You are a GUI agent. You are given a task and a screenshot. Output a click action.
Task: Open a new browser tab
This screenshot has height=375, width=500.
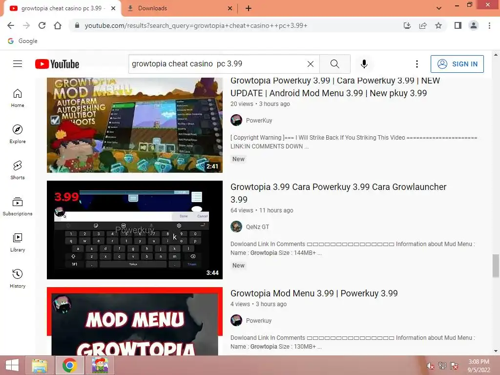249,8
